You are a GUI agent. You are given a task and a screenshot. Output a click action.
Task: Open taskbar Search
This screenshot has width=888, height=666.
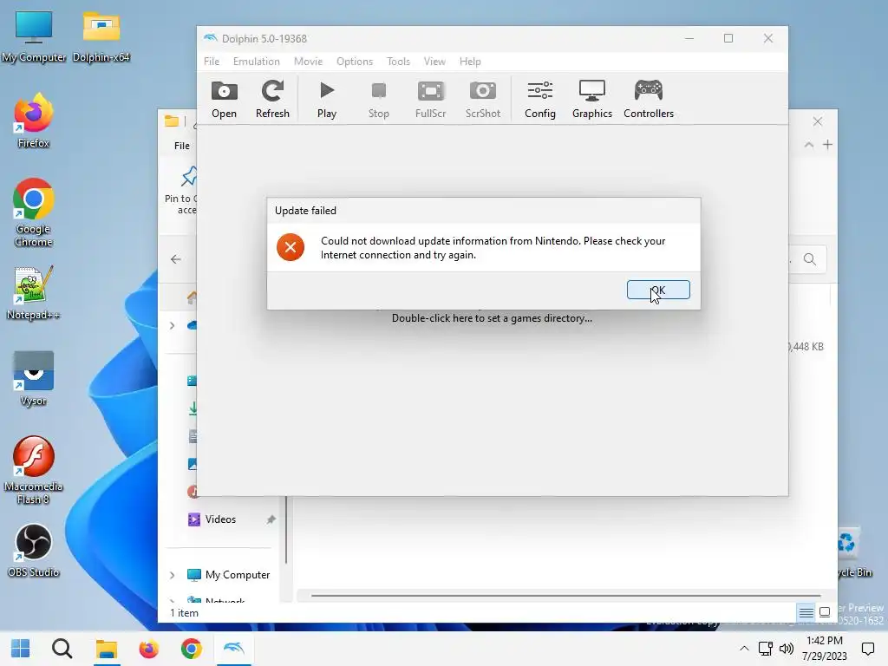pos(62,649)
